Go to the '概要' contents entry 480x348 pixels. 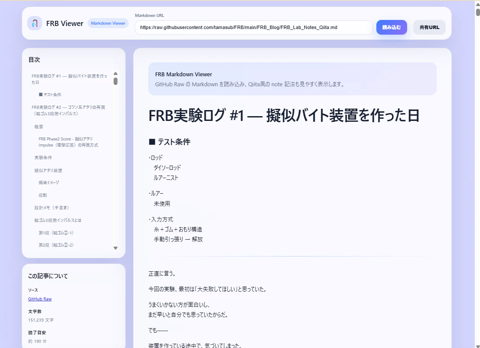coord(39,127)
